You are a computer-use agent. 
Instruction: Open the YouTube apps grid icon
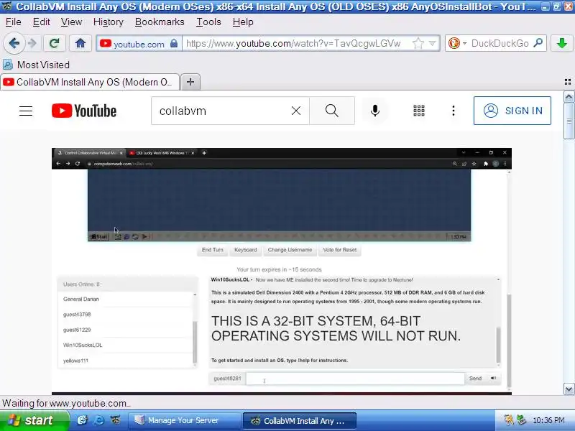pos(419,111)
